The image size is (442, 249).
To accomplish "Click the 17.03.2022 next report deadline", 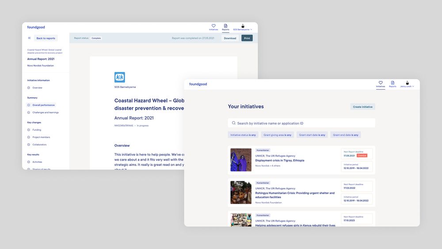I will coord(349,188).
